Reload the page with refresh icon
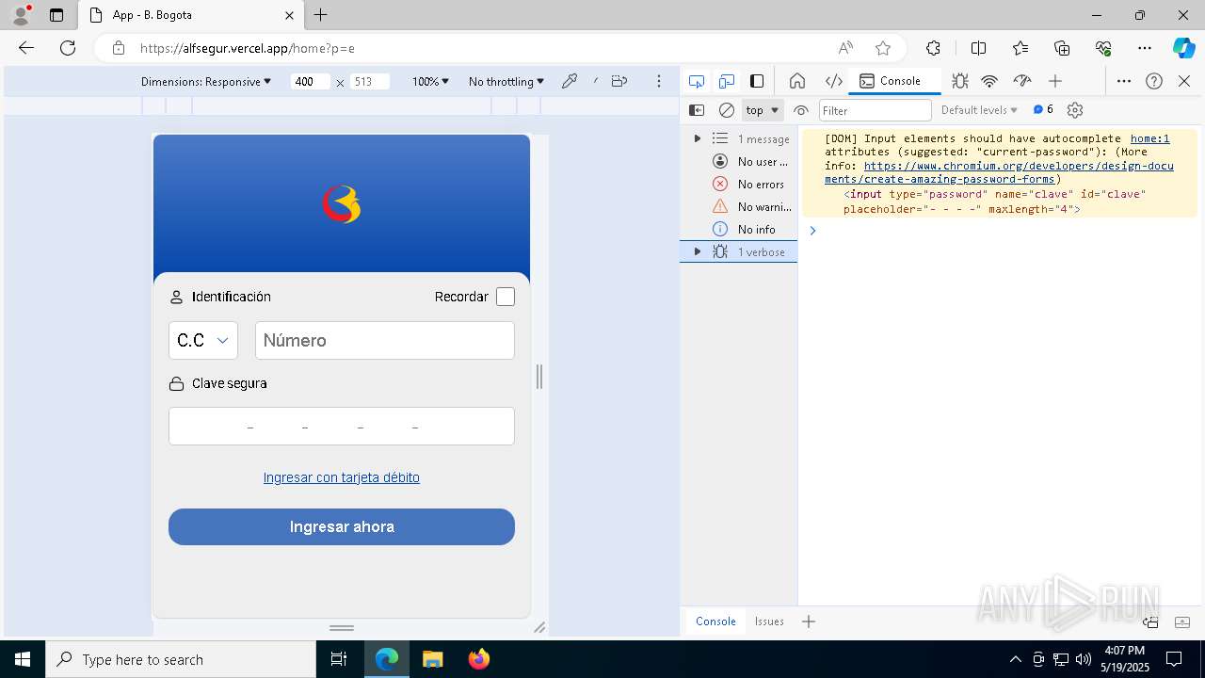Image resolution: width=1205 pixels, height=678 pixels. (67, 48)
